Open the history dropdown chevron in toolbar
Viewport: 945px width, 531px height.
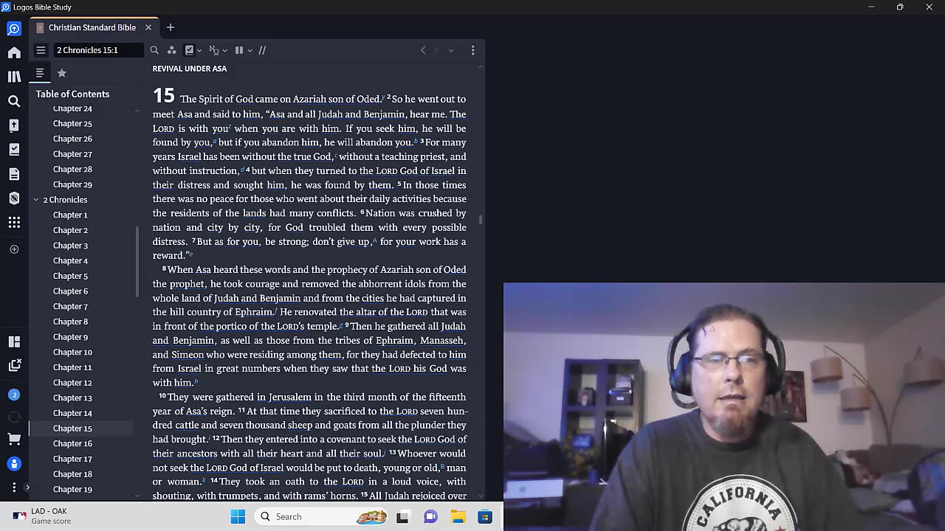tap(451, 50)
